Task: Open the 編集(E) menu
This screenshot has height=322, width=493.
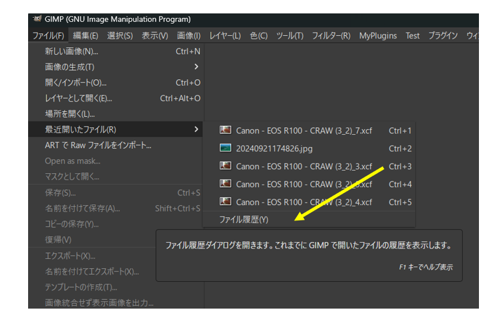Action: pos(86,36)
